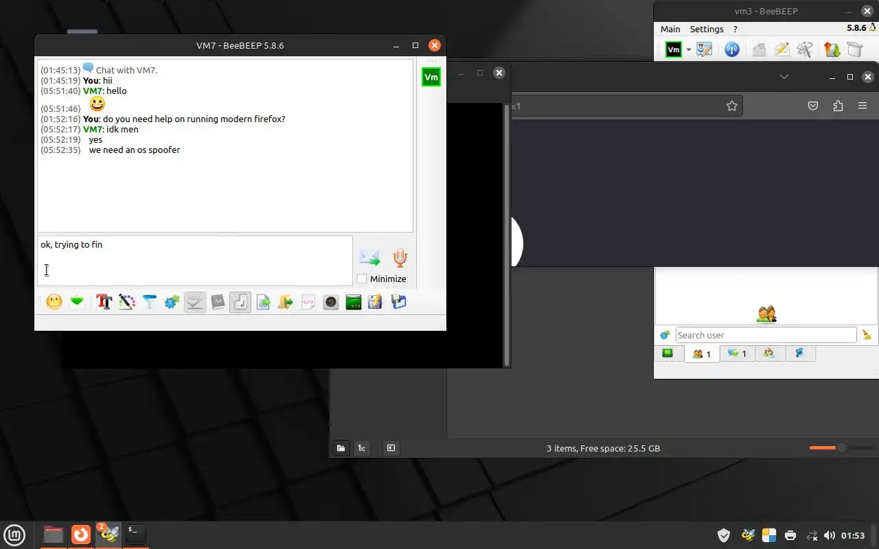Open chat settings gears icon

click(172, 302)
